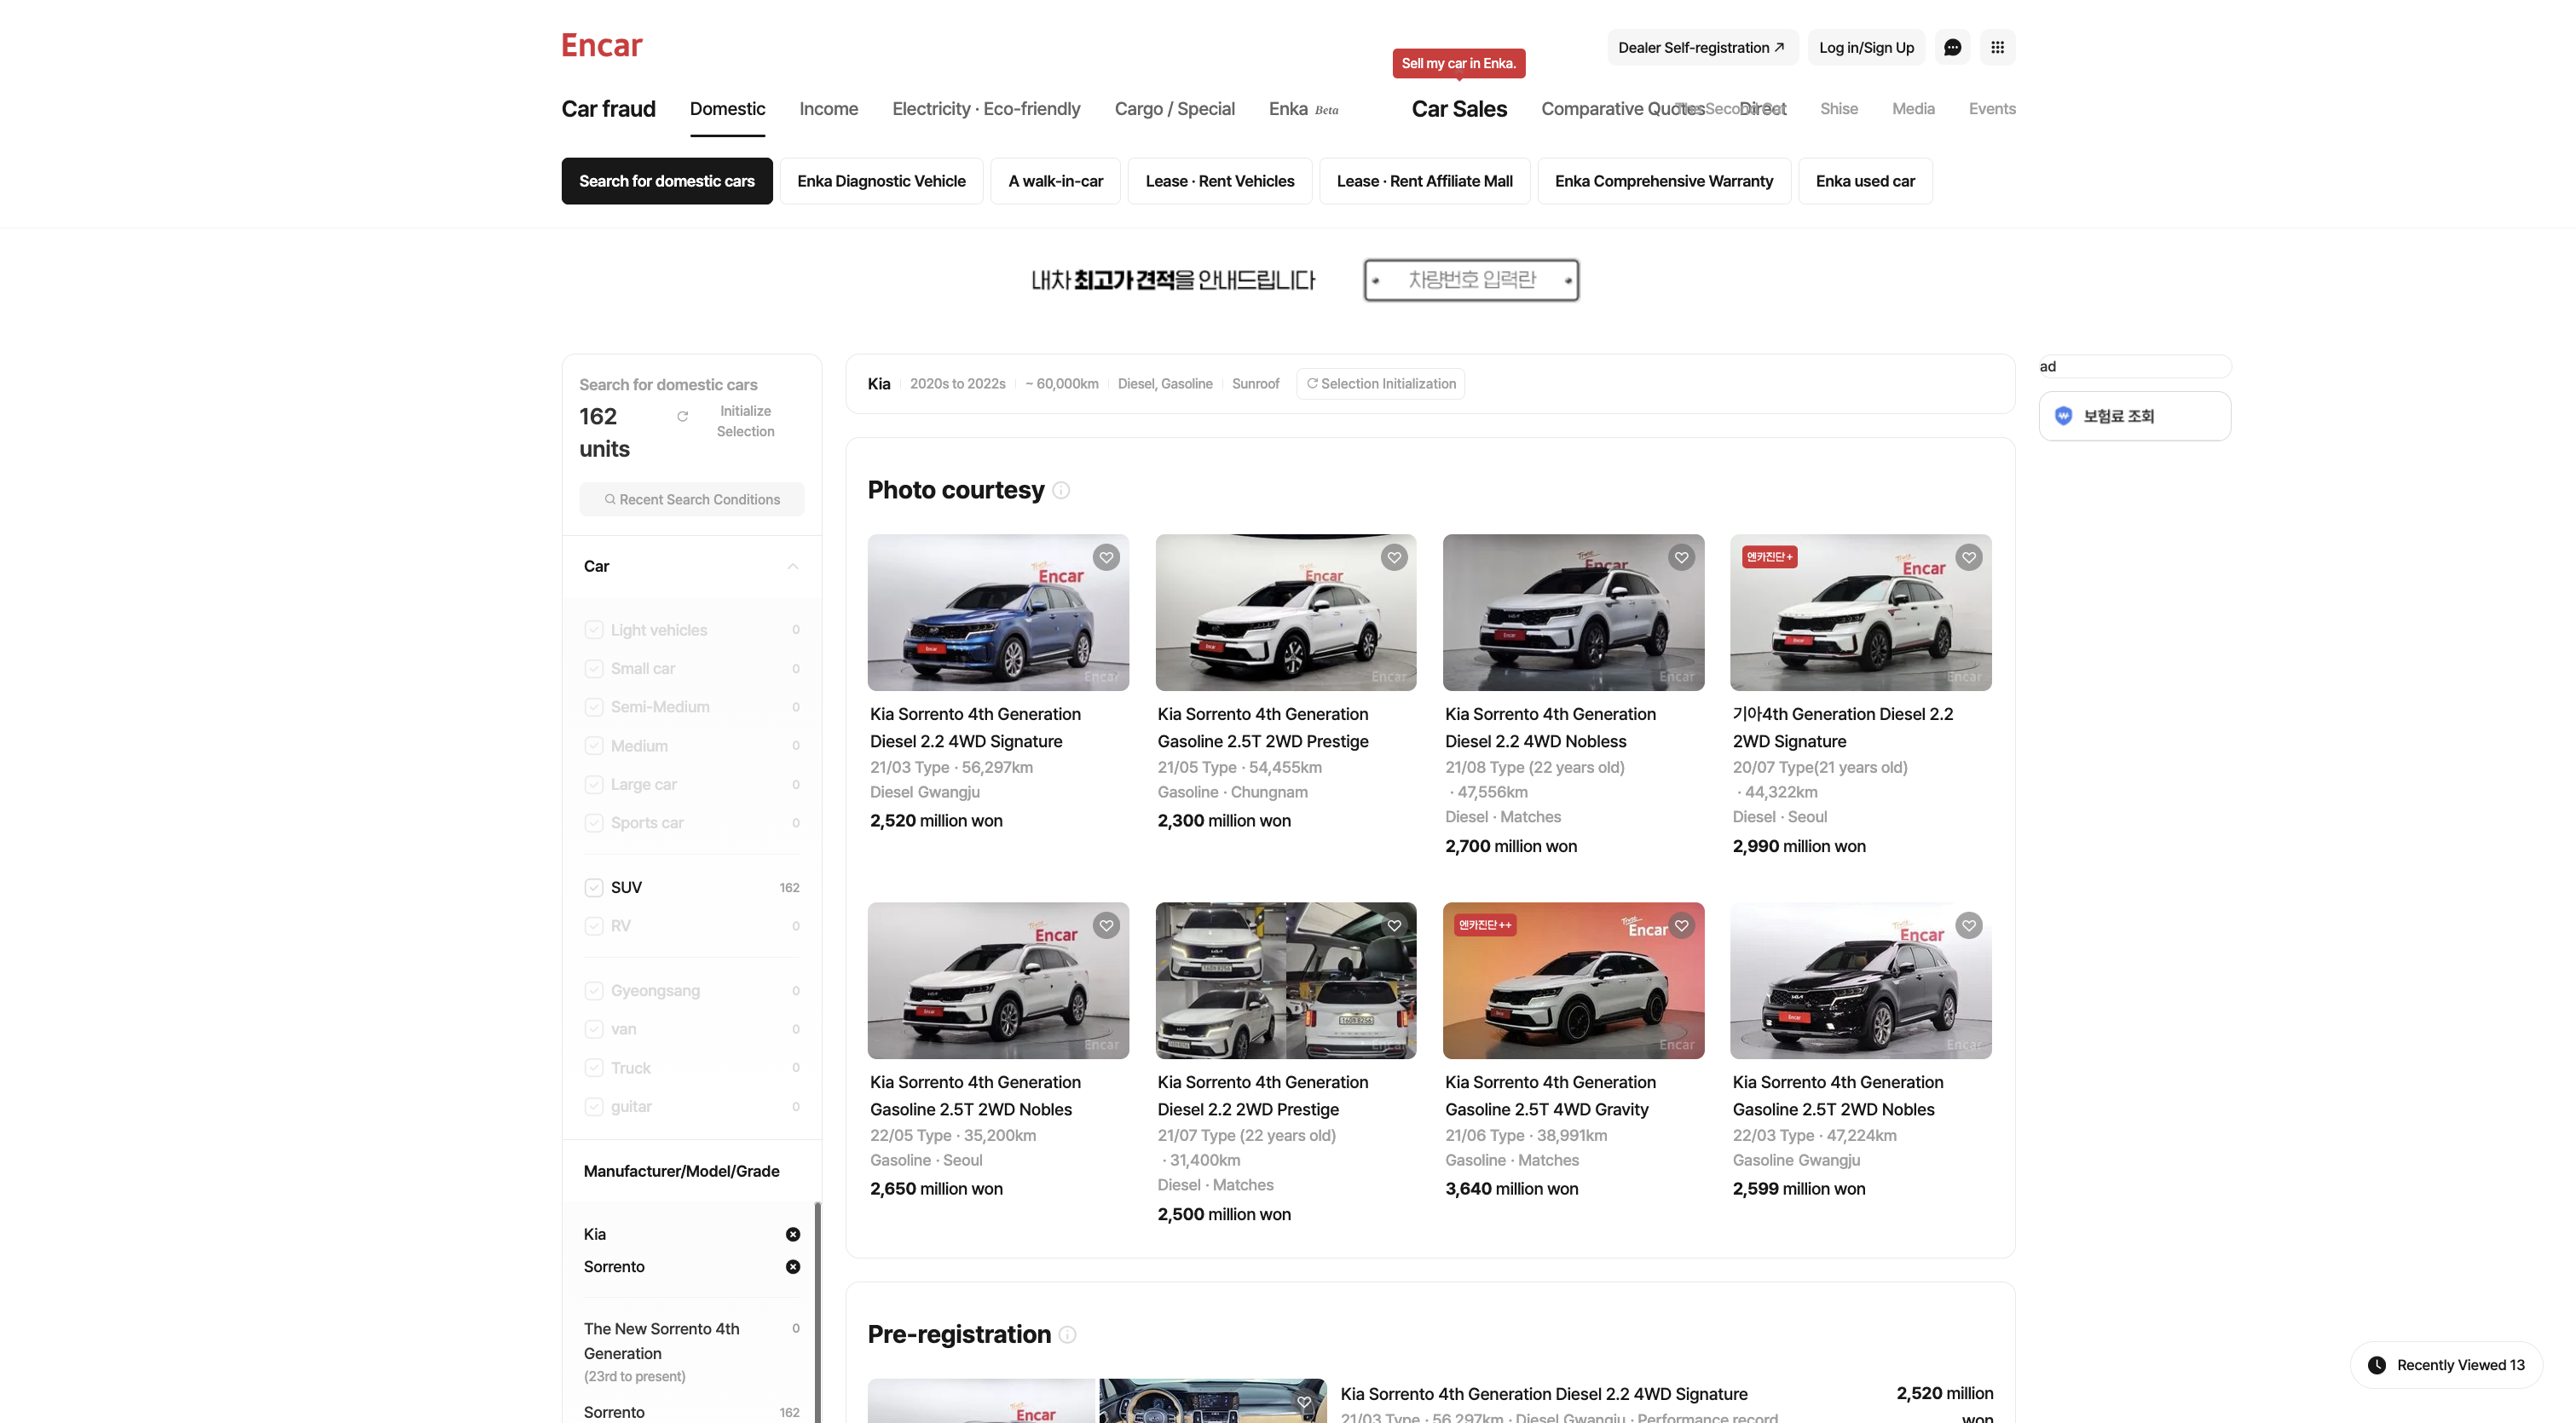The height and width of the screenshot is (1423, 2576).
Task: Favorite the Gasoline 2.5T 2WD Prestige card
Action: 1394,557
